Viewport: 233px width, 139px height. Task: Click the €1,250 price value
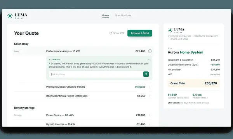pyautogui.click(x=141, y=96)
